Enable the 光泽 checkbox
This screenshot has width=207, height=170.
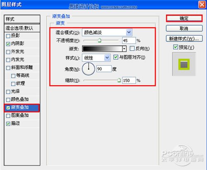(x=8, y=92)
